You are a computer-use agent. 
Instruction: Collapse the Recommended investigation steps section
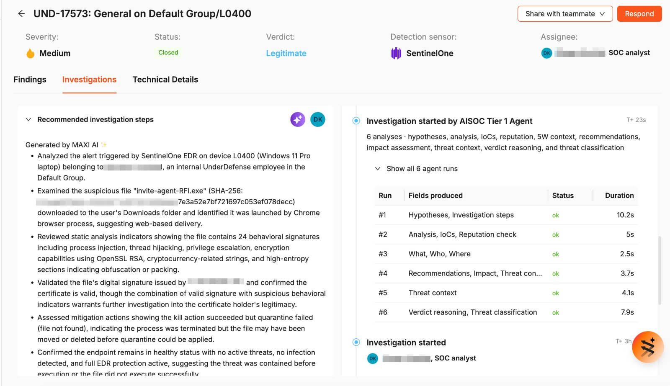pyautogui.click(x=28, y=120)
